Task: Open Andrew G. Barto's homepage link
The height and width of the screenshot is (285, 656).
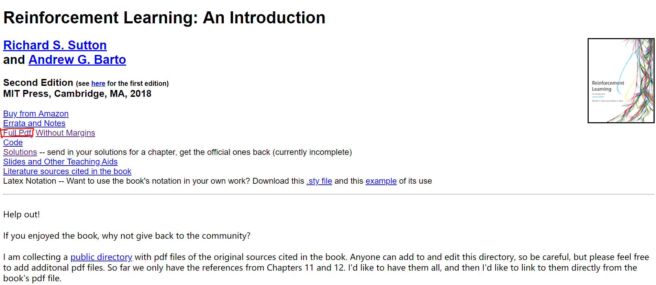Action: [77, 59]
